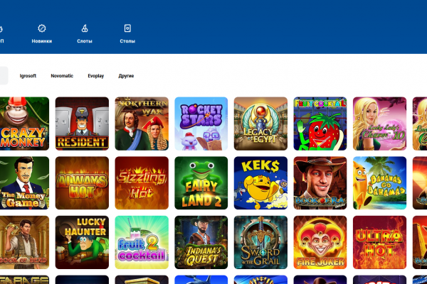Play the Rocket Stars game
This screenshot has height=284, width=427.
201,124
